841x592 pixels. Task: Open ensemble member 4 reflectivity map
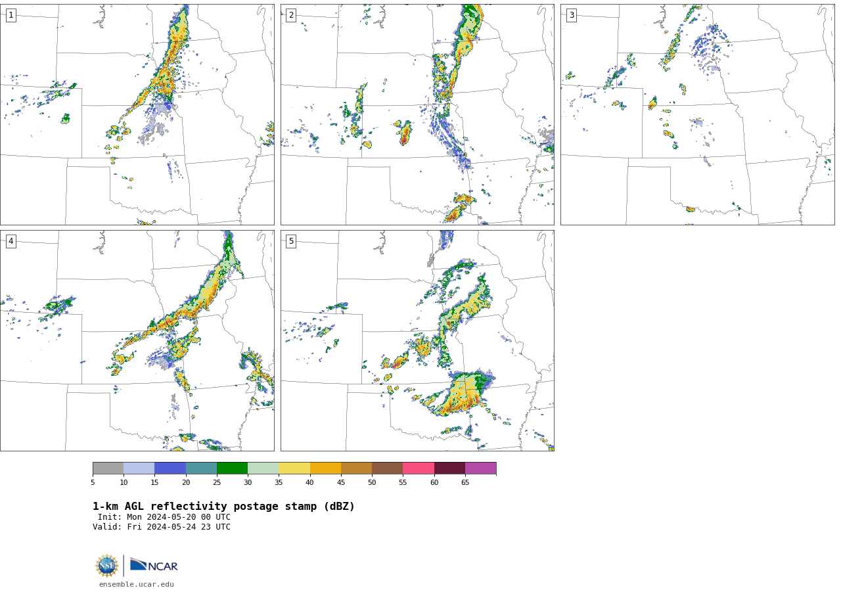coord(137,340)
